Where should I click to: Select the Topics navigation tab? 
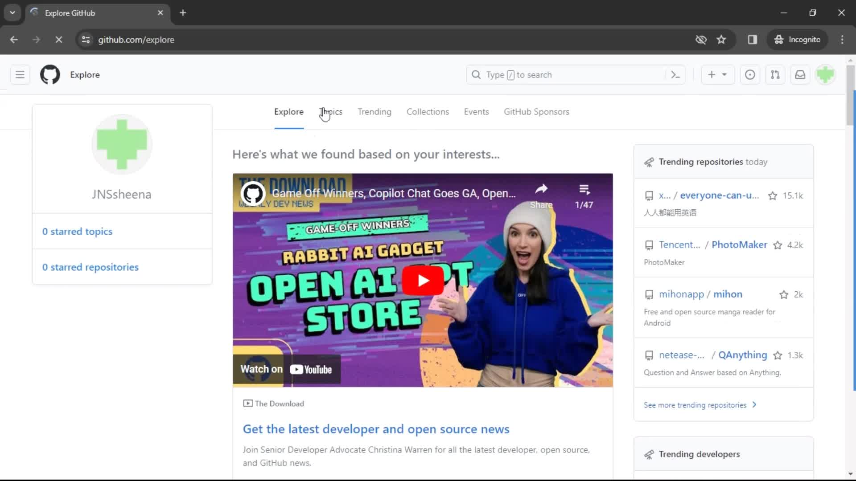pos(331,112)
